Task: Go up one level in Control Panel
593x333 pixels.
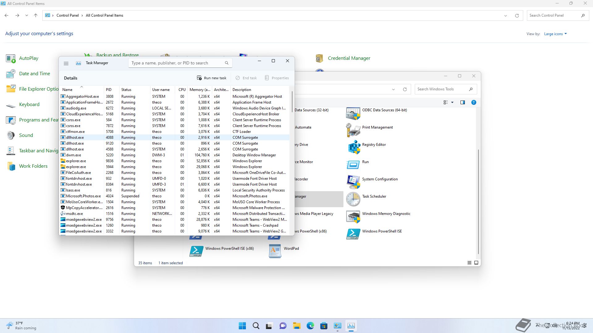Action: pos(36,15)
